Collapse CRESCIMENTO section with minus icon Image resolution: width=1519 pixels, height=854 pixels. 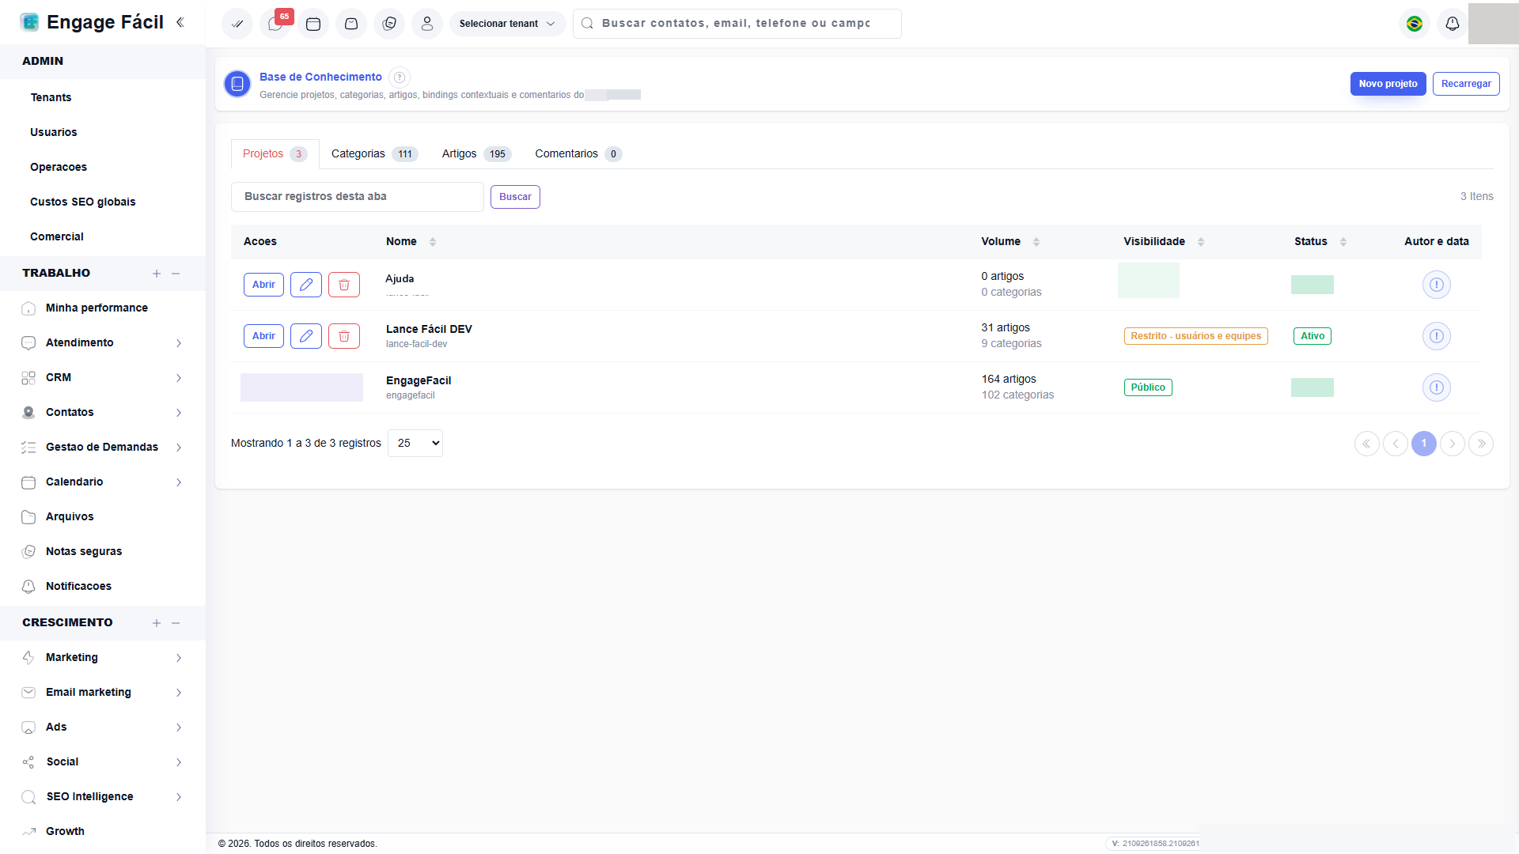click(176, 623)
